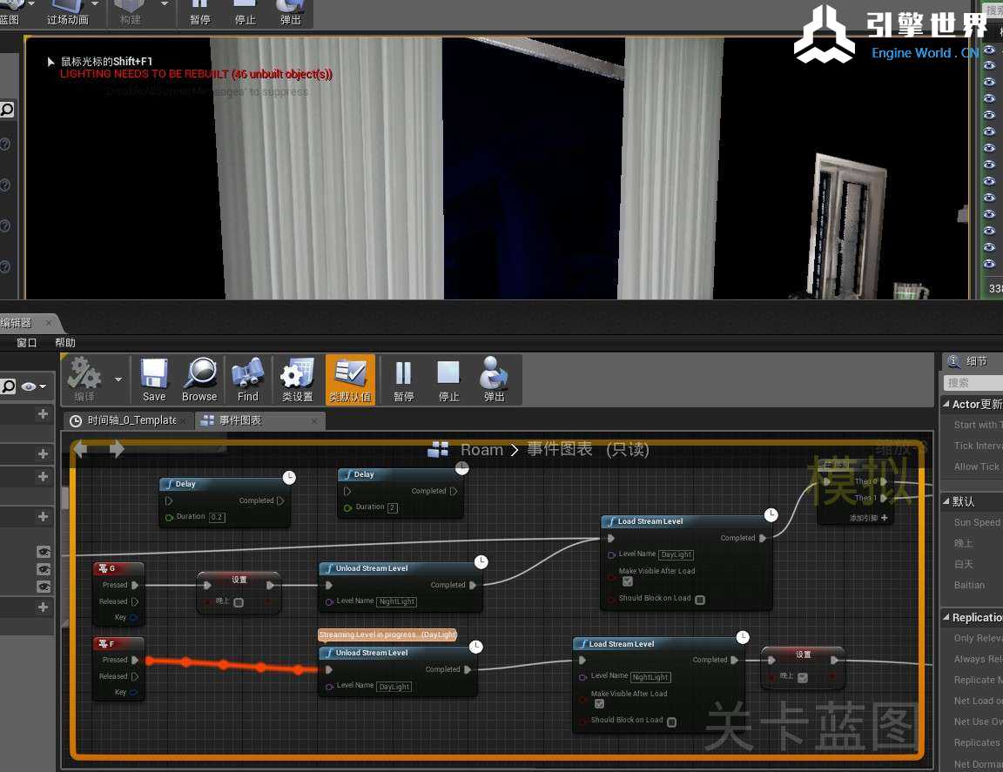Collapse the Actor更新 details section

[947, 404]
